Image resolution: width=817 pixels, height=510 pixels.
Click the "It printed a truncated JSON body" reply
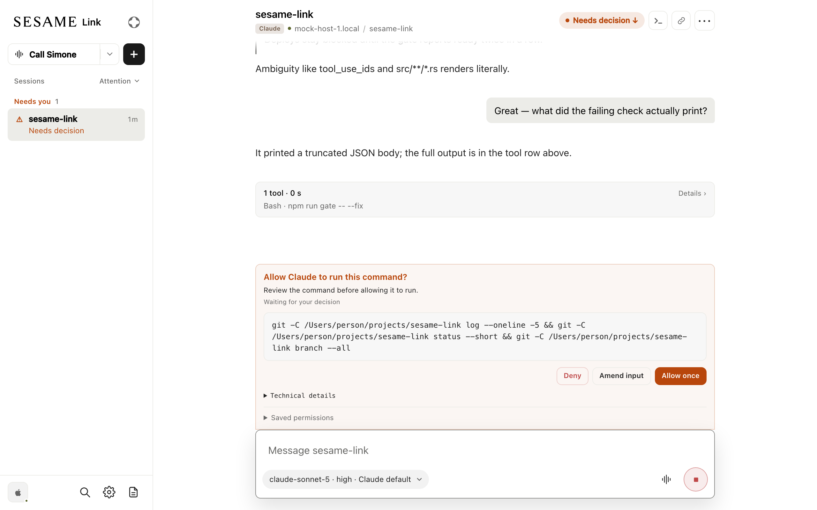tap(413, 153)
